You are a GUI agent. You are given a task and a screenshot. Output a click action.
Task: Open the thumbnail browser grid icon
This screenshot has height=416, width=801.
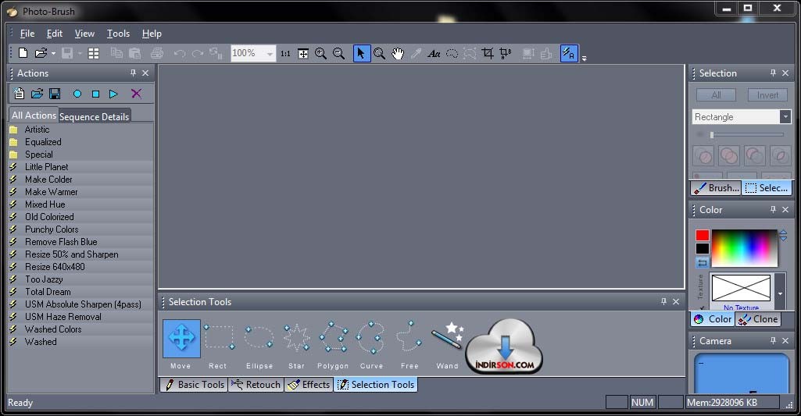pos(94,53)
